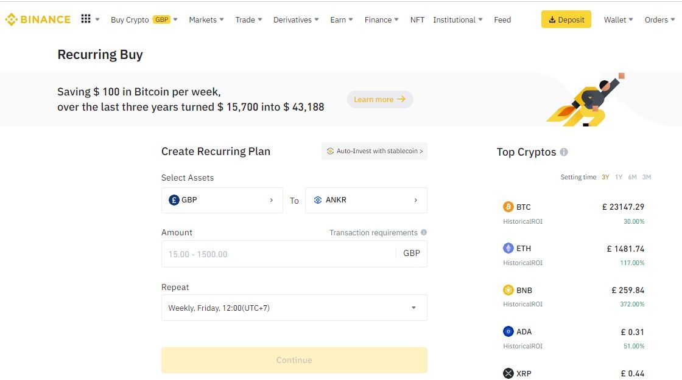Image resolution: width=682 pixels, height=380 pixels.
Task: Open the Finance menu
Action: pos(381,19)
